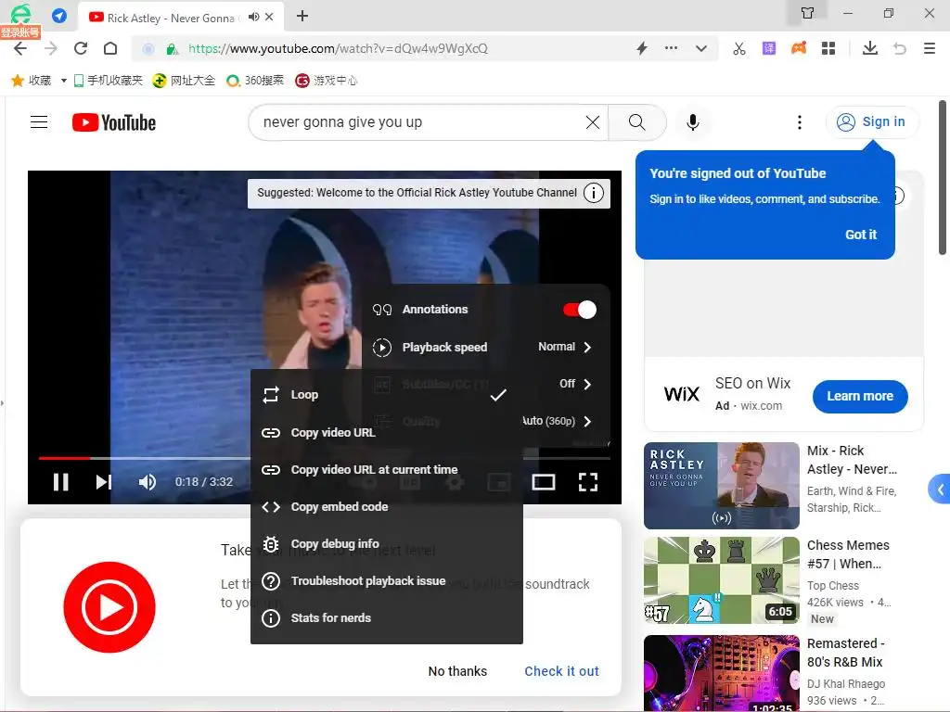The image size is (950, 712).
Task: Expand the blue side panel arrow tab
Action: [x=940, y=489]
